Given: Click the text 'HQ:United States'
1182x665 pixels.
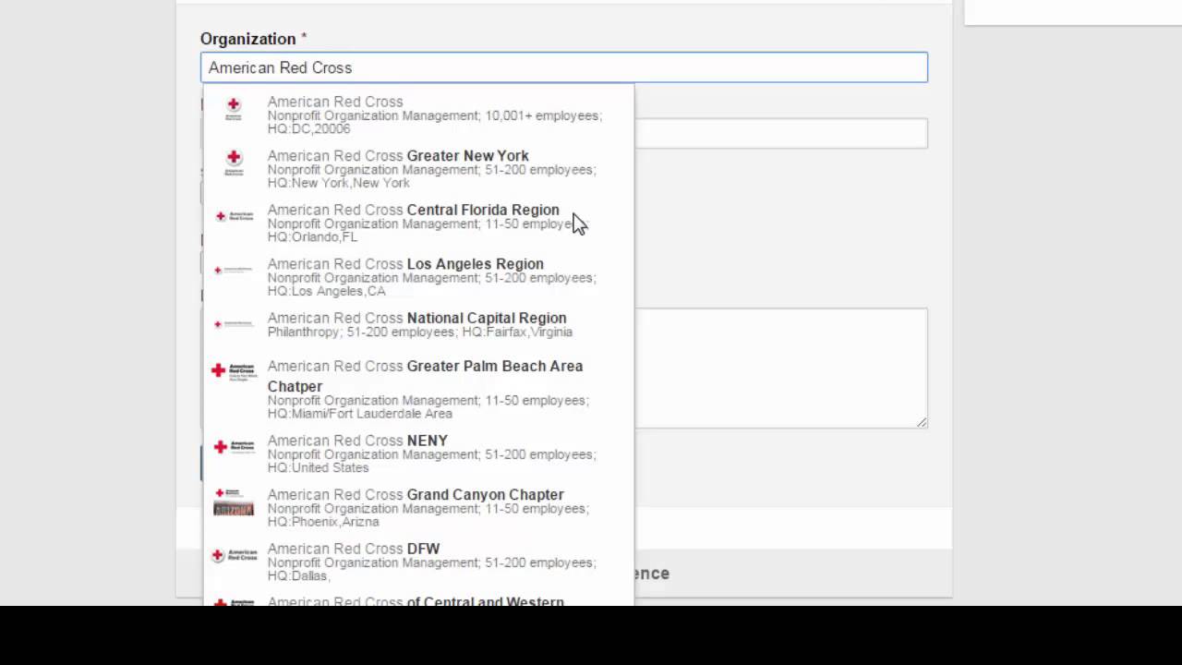Looking at the screenshot, I should click(318, 467).
